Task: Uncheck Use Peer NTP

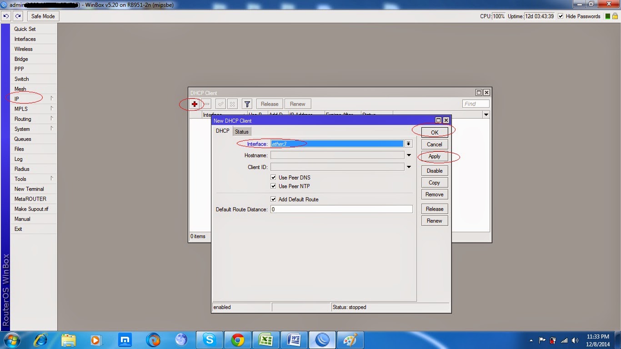Action: point(273,186)
